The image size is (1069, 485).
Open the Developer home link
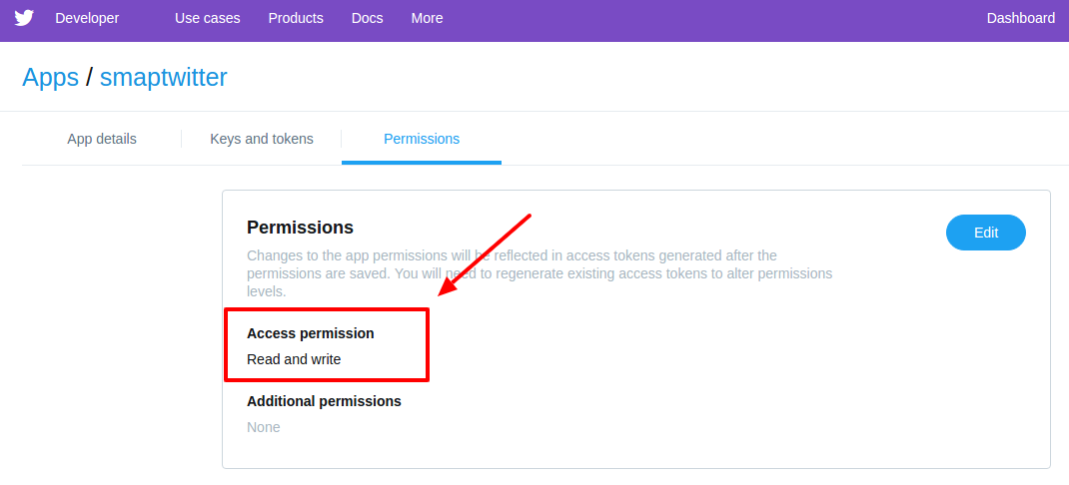[x=87, y=18]
